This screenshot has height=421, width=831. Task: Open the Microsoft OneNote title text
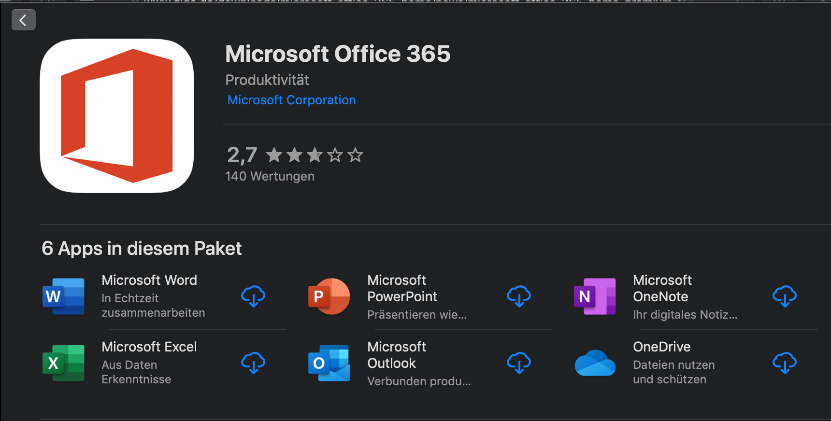[662, 288]
